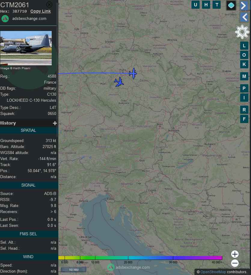Open the adsbexchange.com logo link
Screen dimensions: 251x275
click(5, 19)
